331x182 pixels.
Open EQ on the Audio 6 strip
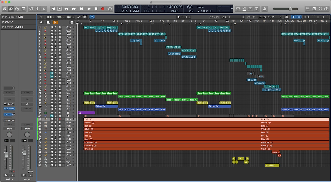pos(9,99)
